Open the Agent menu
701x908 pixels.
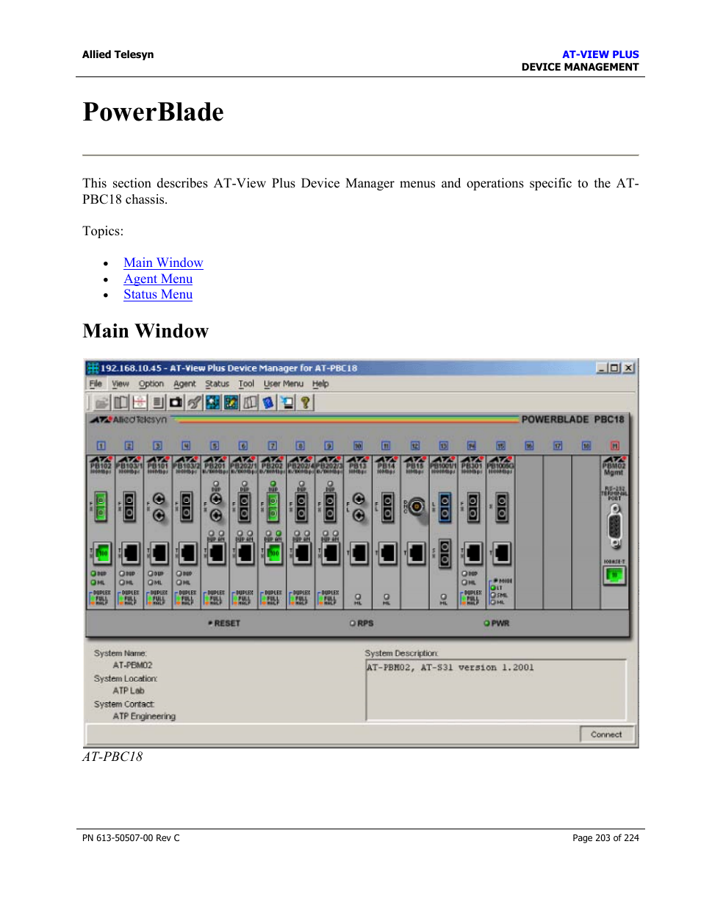coord(184,384)
